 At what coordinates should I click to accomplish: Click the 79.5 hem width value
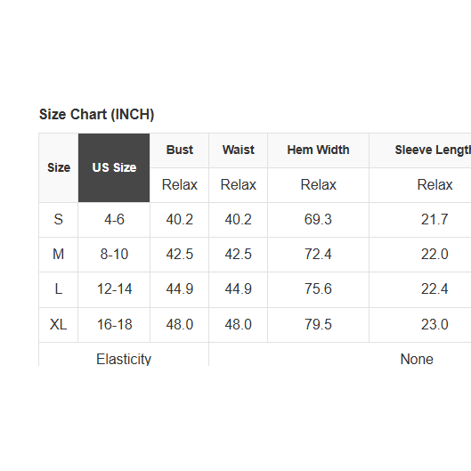(318, 325)
